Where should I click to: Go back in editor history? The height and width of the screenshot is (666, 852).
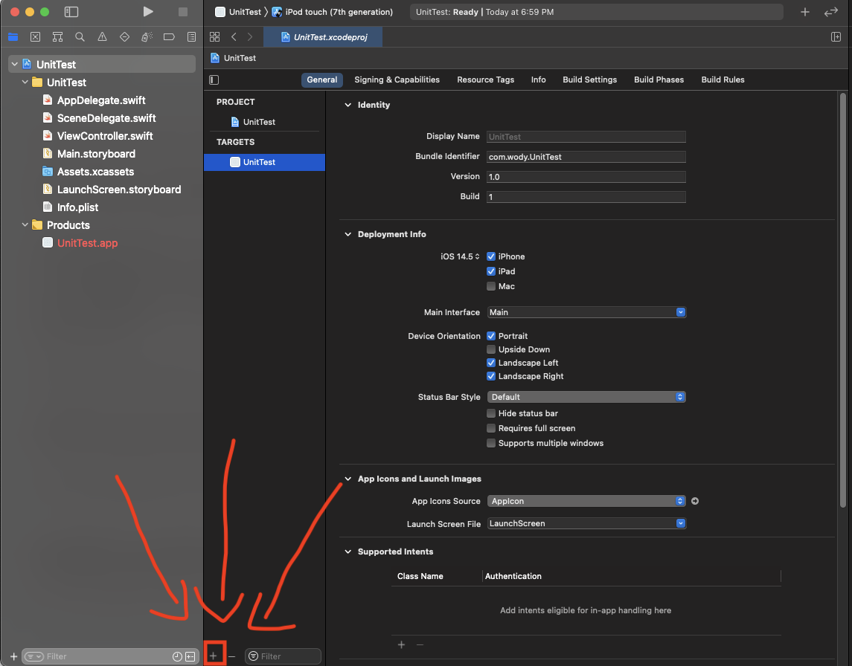pos(234,37)
